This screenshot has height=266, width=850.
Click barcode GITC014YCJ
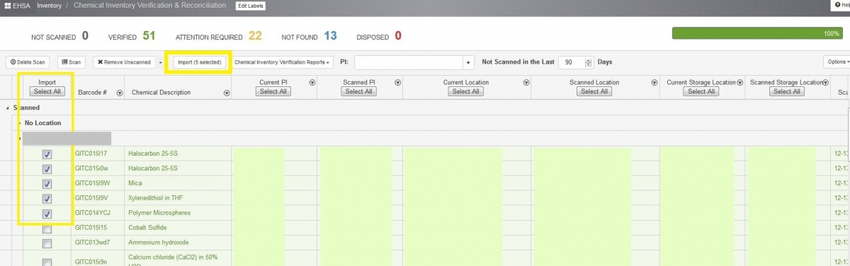coord(92,213)
